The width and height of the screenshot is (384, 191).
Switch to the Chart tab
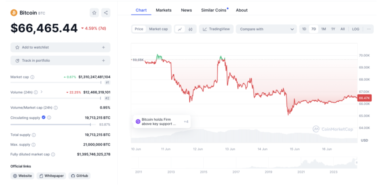click(x=141, y=10)
